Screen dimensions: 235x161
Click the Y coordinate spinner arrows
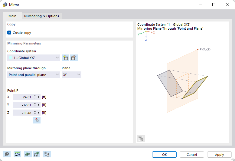click(35, 105)
